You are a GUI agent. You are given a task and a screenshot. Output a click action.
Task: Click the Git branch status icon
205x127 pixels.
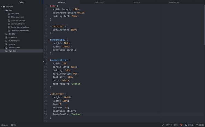[197, 125]
